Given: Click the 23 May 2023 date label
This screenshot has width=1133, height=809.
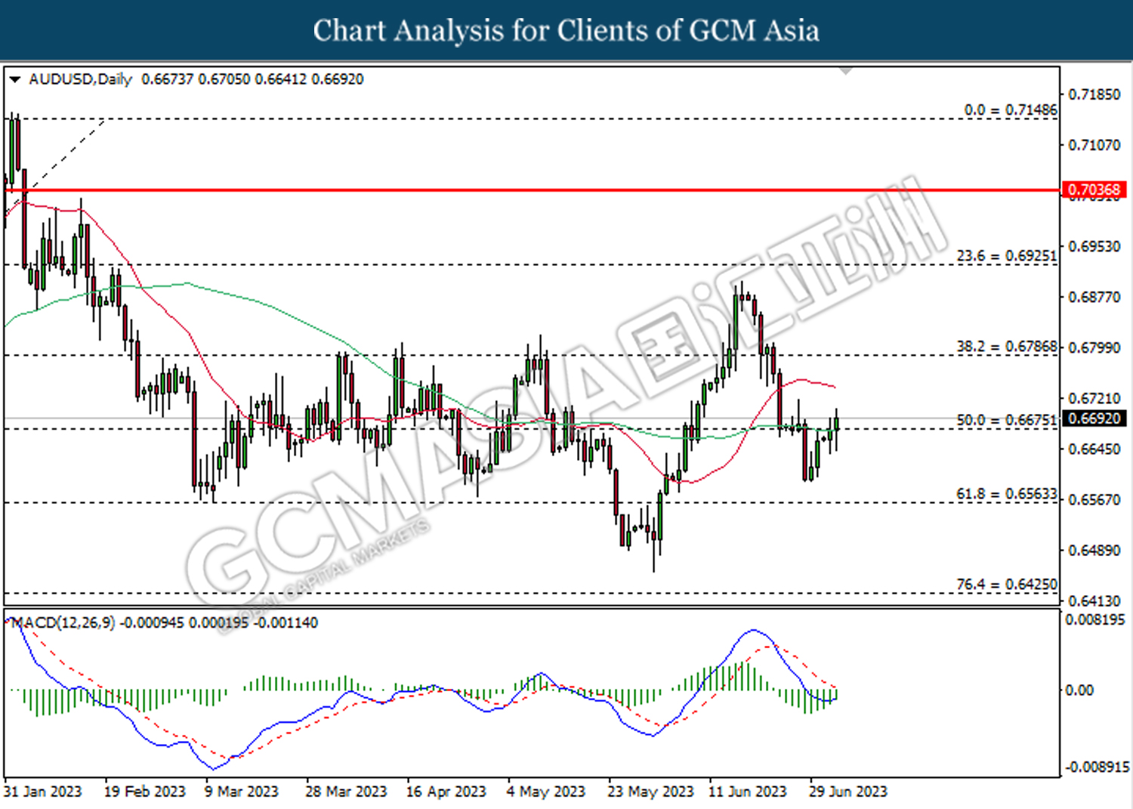Looking at the screenshot, I should coord(650,792).
